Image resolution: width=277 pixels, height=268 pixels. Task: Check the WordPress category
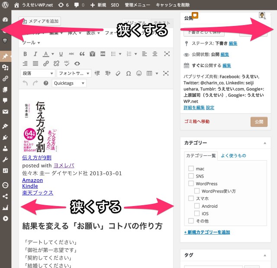coord(191,183)
